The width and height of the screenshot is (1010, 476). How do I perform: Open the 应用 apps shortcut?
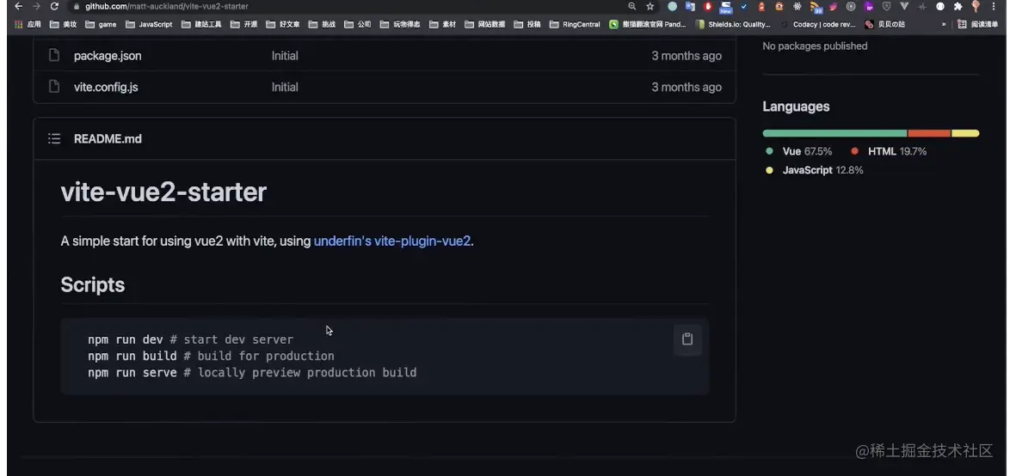[x=27, y=24]
